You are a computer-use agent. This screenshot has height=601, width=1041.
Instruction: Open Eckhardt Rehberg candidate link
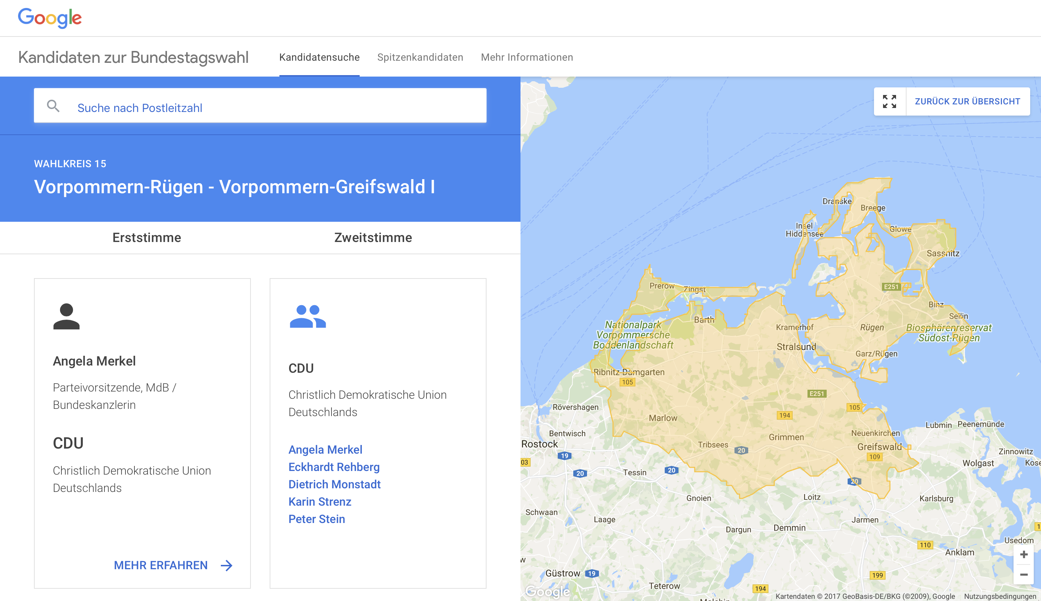[334, 467]
